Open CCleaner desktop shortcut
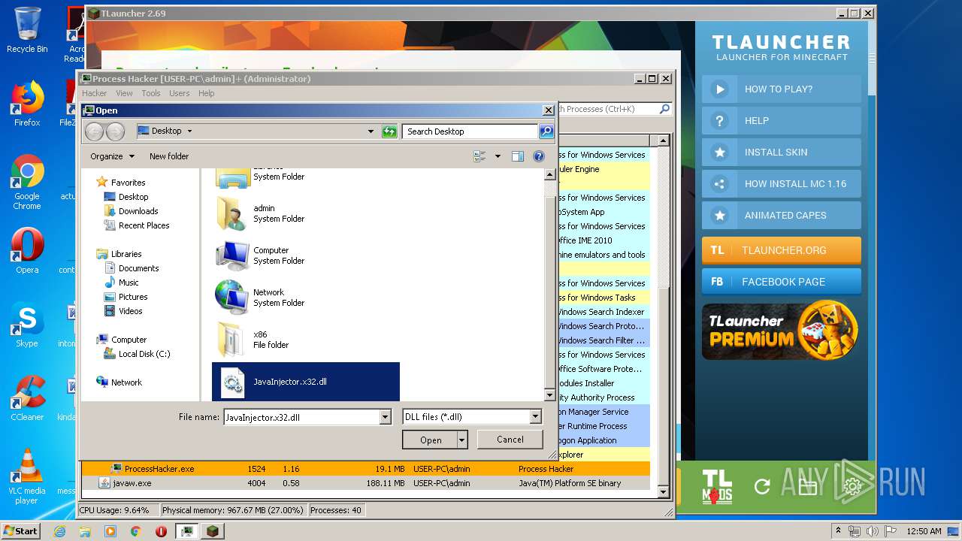This screenshot has height=541, width=962. [x=27, y=398]
